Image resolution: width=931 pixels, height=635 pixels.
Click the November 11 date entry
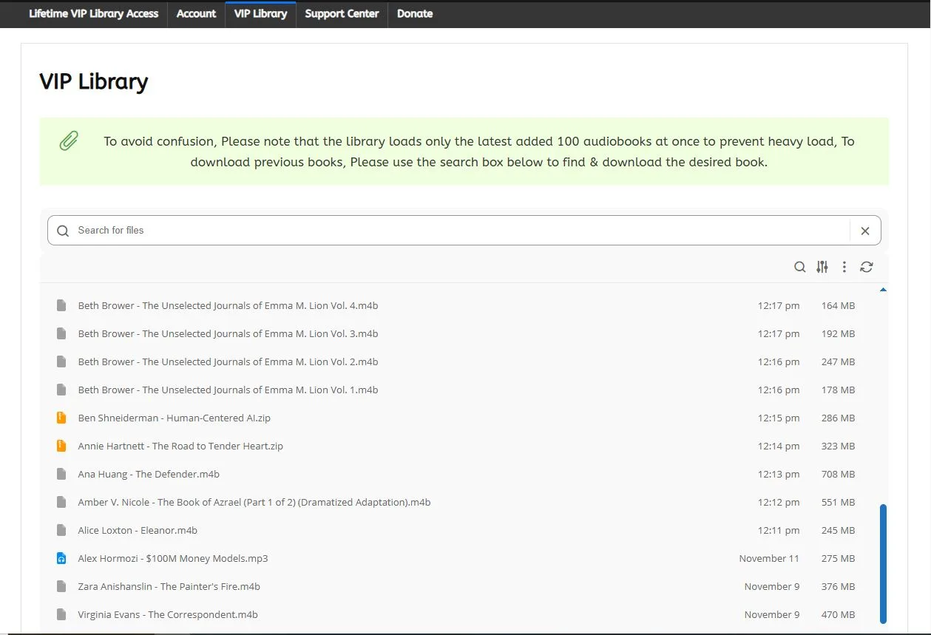tap(769, 558)
